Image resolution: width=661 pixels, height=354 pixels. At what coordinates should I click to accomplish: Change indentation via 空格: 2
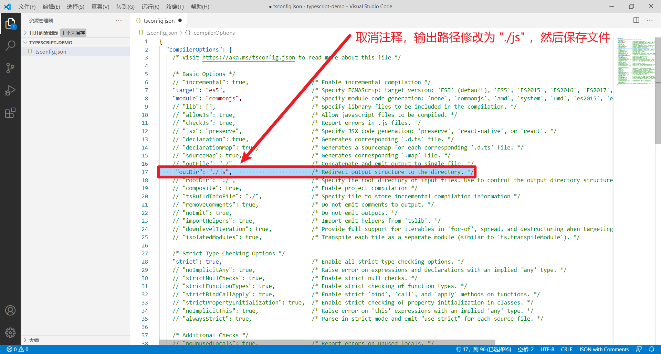click(x=526, y=349)
